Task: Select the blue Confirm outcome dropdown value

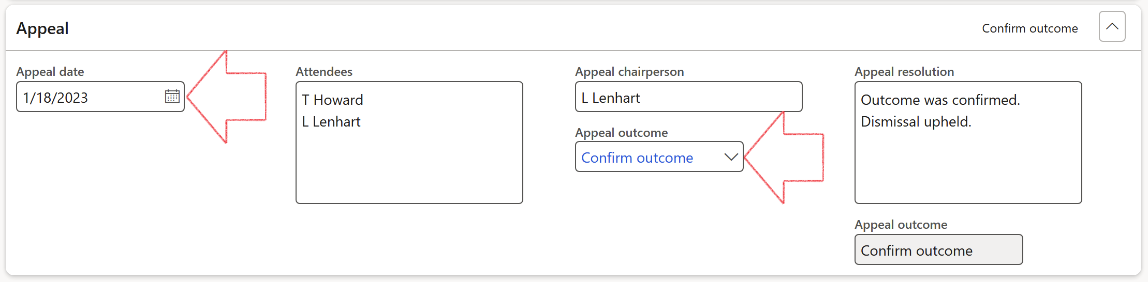Action: coord(637,158)
